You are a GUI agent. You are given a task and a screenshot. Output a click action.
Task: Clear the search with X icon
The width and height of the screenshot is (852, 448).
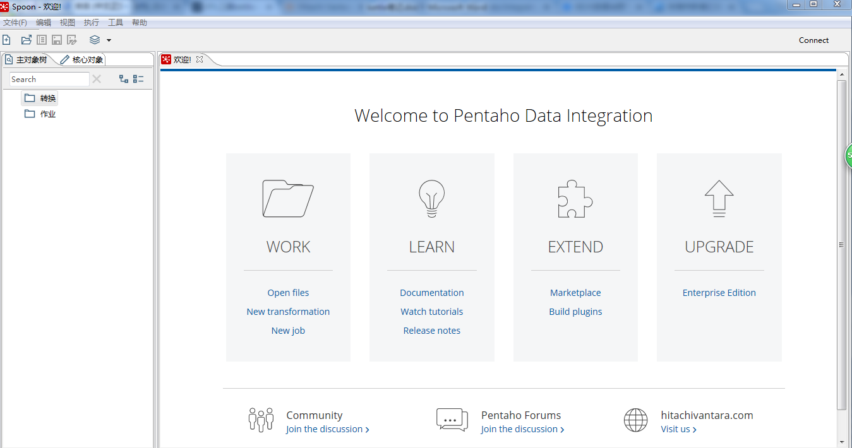click(97, 79)
